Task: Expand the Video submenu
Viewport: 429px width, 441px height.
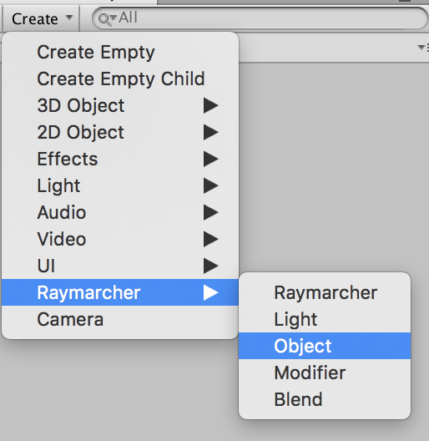Action: pyautogui.click(x=120, y=239)
